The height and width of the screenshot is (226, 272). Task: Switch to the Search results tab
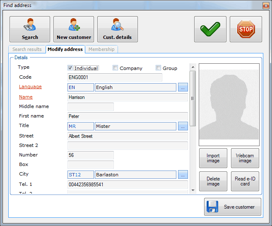pyautogui.click(x=27, y=49)
